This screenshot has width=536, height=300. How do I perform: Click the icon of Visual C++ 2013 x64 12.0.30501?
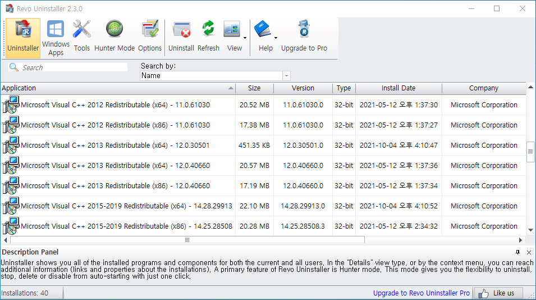click(11, 145)
